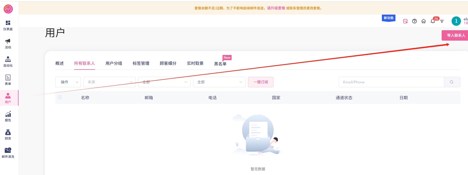The height and width of the screenshot is (175, 468).
Task: Tick the select-all checkbox in table header
Action: tap(60, 97)
